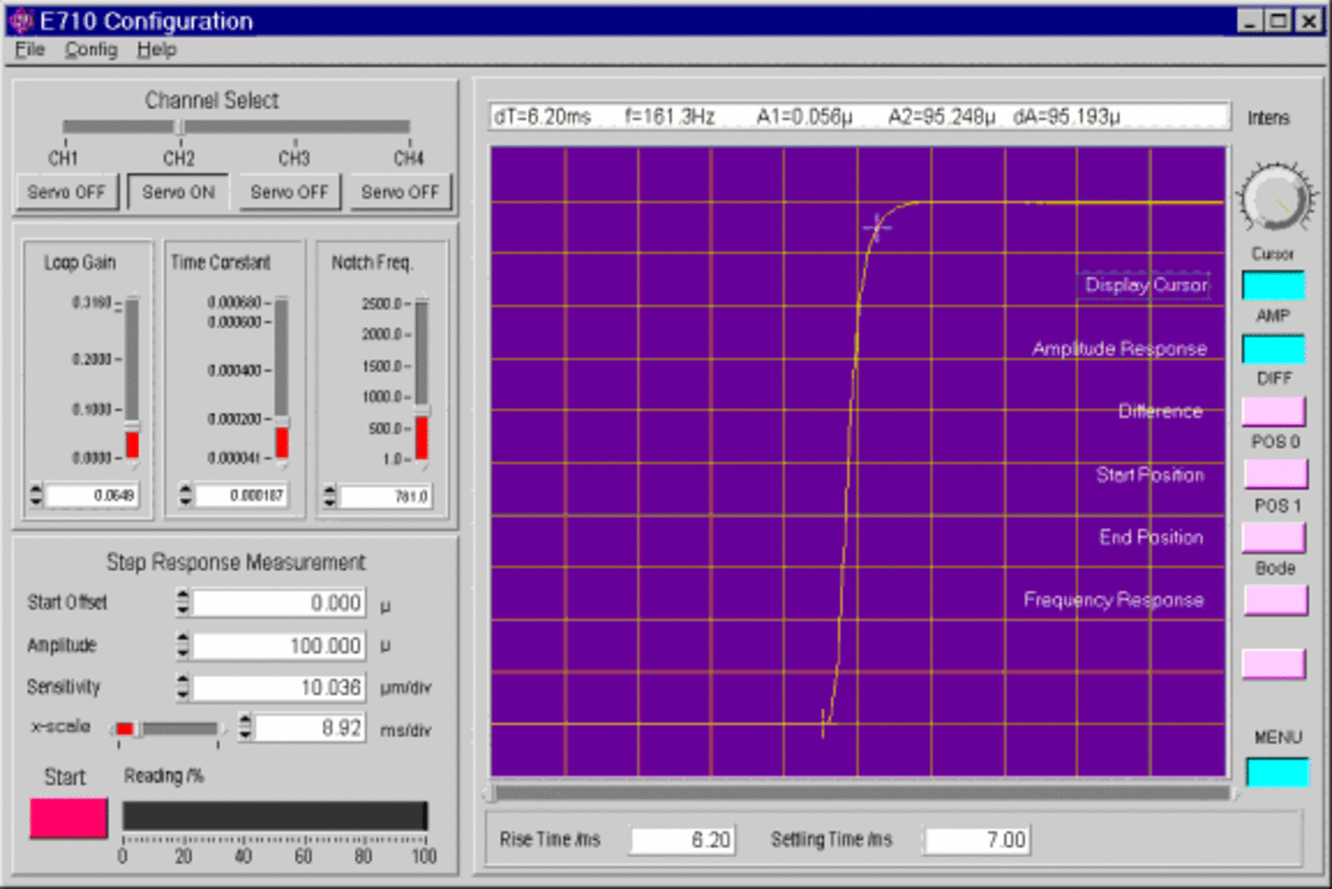Image resolution: width=1332 pixels, height=889 pixels.
Task: Click the Reading % progress bar
Action: tap(275, 817)
